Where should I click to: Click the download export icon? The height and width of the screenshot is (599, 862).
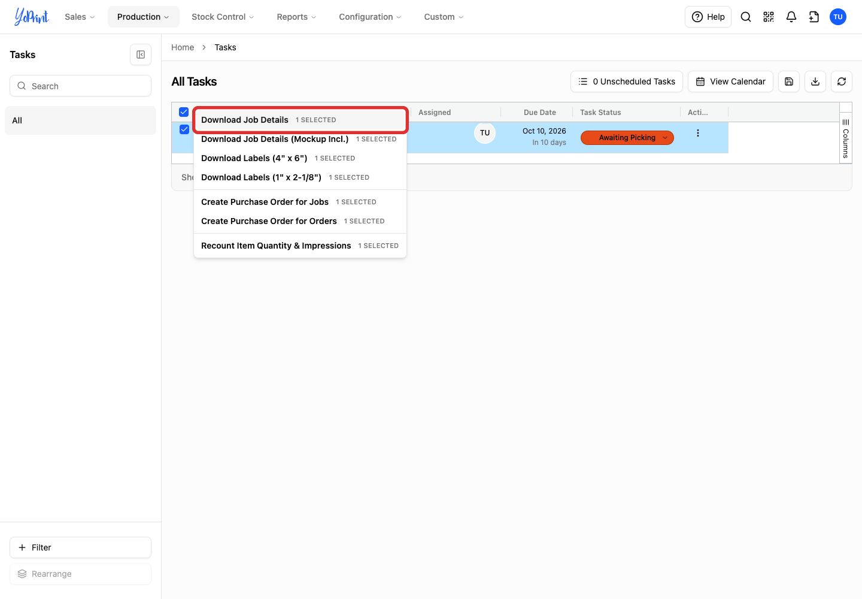[x=815, y=81]
